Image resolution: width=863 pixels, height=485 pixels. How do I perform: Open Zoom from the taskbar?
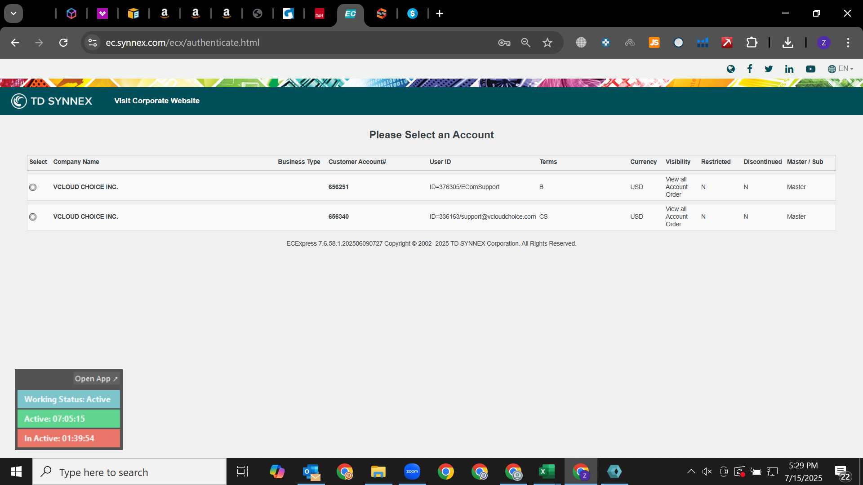(x=412, y=472)
